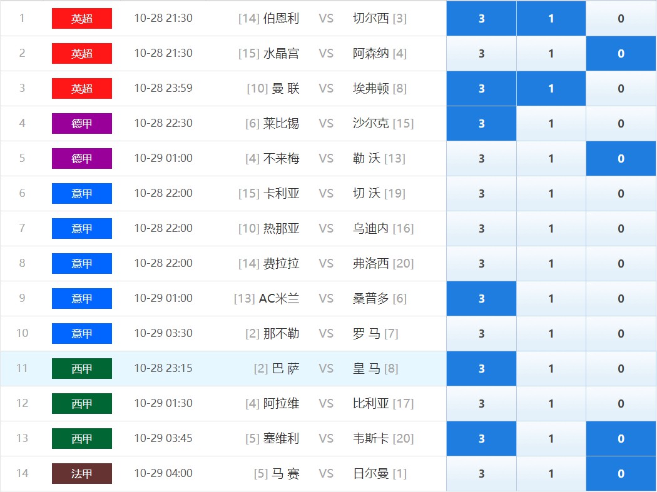The width and height of the screenshot is (657, 492).
Task: Toggle 3 for AC米兰 vs 桑普多
Action: 481,299
